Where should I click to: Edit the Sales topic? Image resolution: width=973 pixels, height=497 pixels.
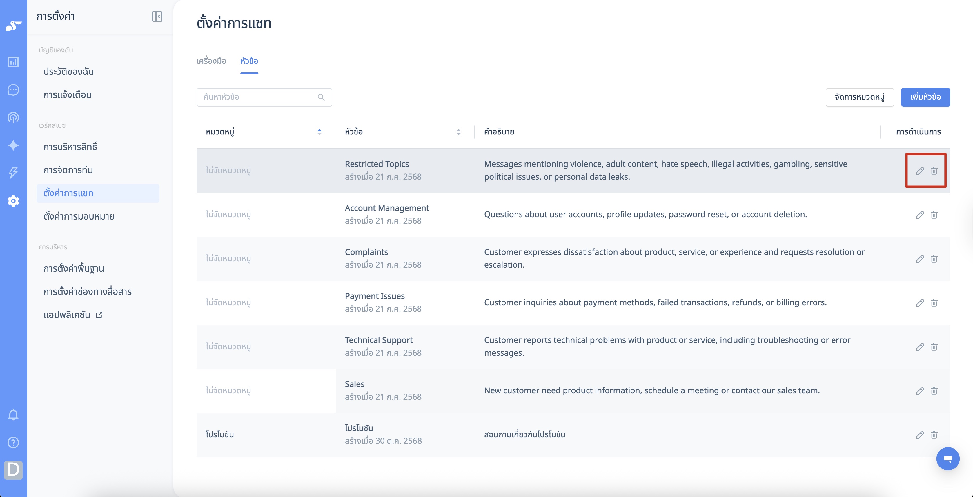point(920,391)
